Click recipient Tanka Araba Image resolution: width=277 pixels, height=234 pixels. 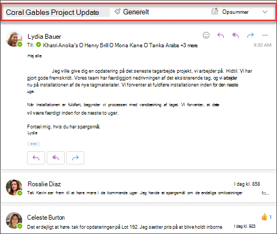[164, 45]
